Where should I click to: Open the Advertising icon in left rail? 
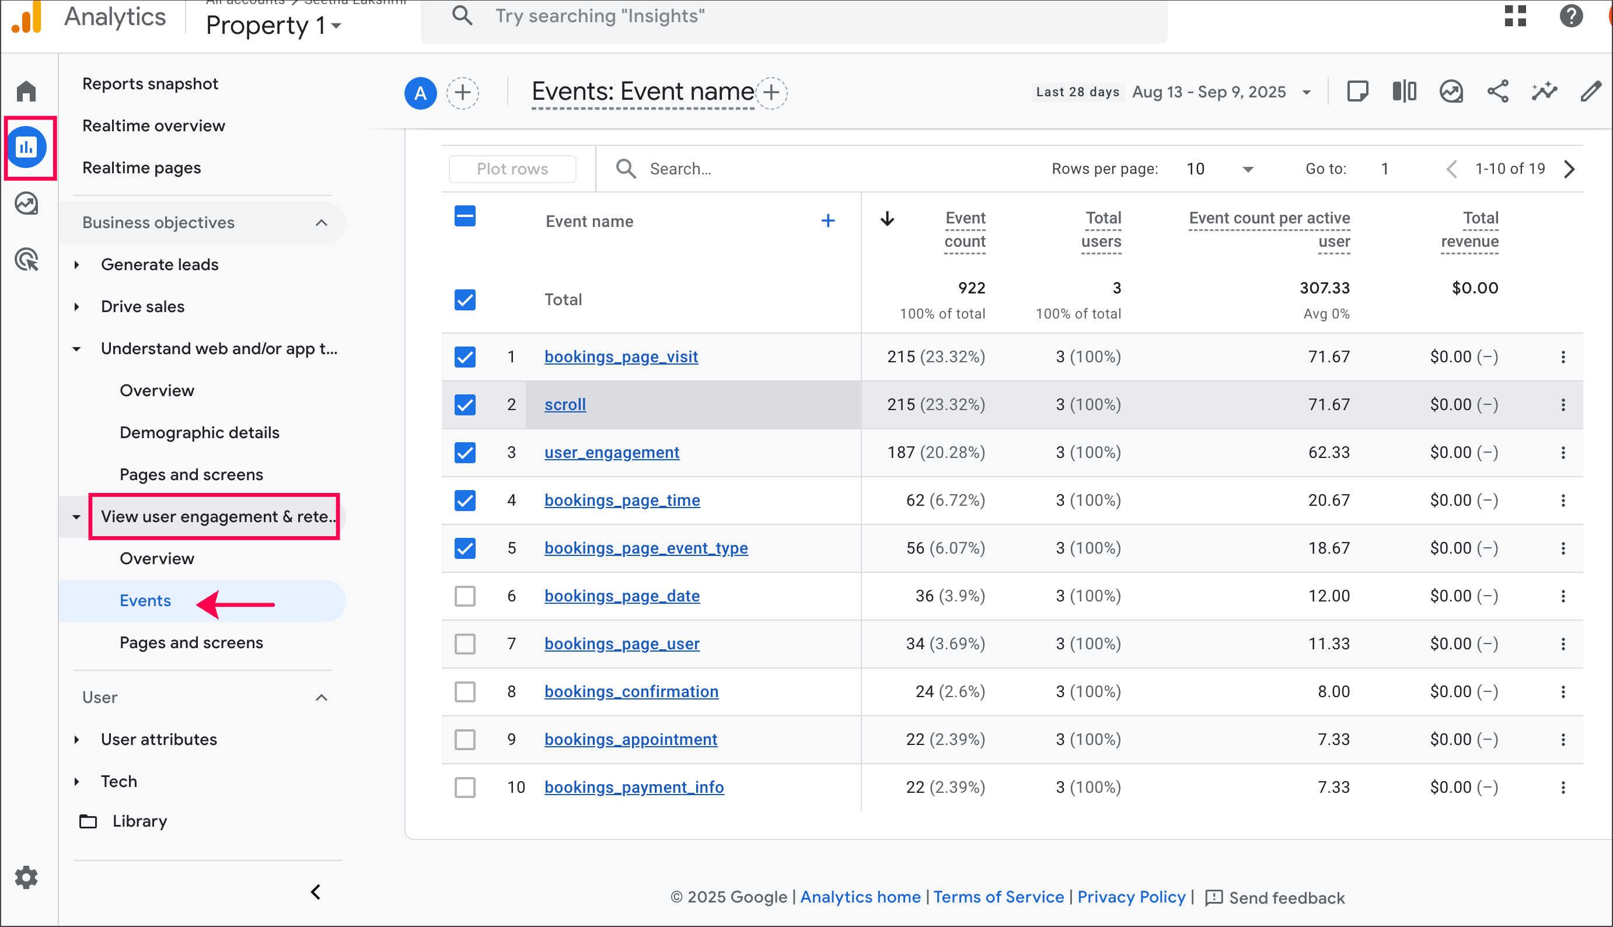[x=26, y=260]
